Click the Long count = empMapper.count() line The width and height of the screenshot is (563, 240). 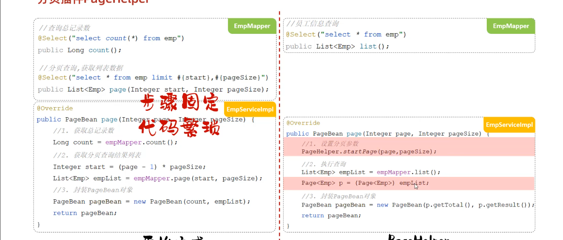[x=115, y=142]
